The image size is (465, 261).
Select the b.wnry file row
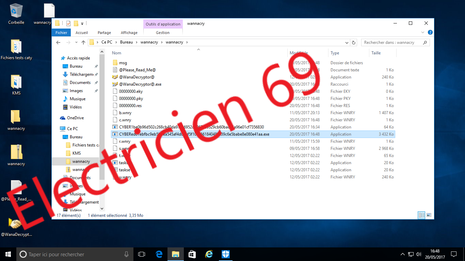[253, 113]
